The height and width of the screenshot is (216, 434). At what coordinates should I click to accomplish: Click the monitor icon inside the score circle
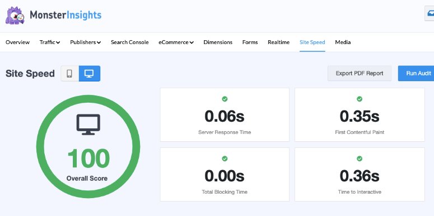click(88, 124)
